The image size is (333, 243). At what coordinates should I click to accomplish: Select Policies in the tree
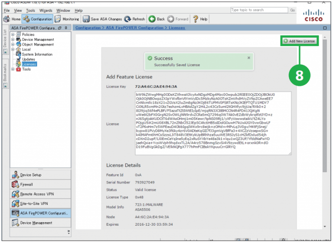point(28,34)
